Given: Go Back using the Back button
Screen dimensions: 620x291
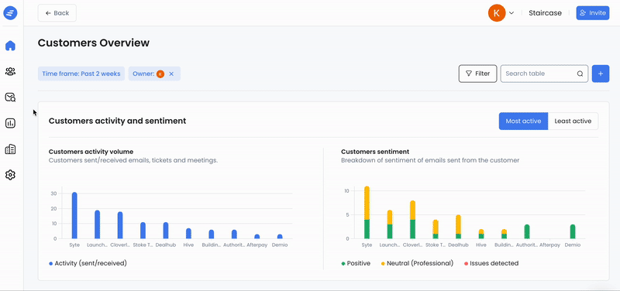Looking at the screenshot, I should (x=57, y=13).
